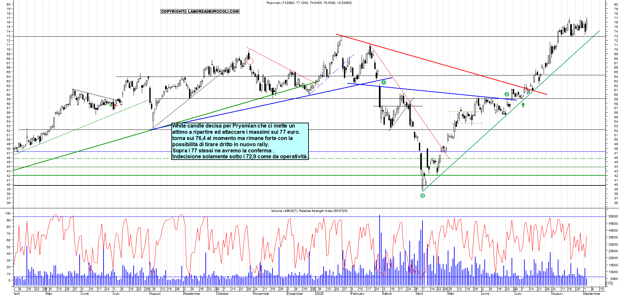Click the 'possibilità di tirare dritto' line
This screenshot has width=619, height=295.
(221, 144)
